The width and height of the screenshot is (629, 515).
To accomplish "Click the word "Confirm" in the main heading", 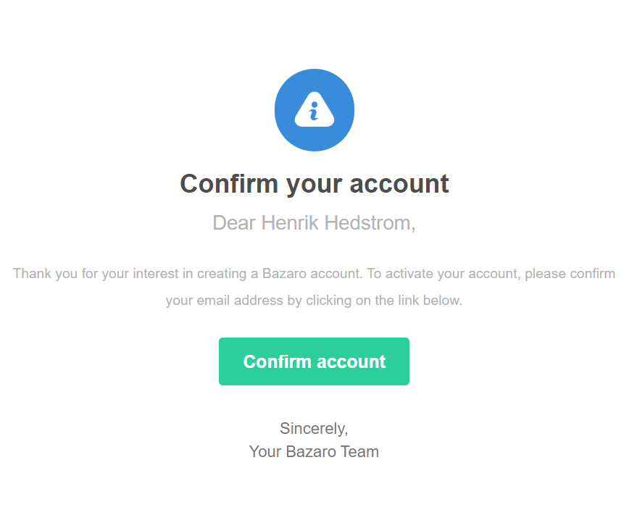I will tap(229, 184).
